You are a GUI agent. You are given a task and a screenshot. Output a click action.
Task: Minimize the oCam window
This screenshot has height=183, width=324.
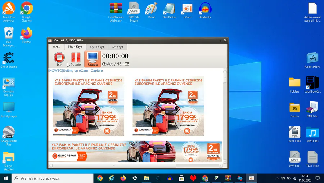pyautogui.click(x=220, y=40)
